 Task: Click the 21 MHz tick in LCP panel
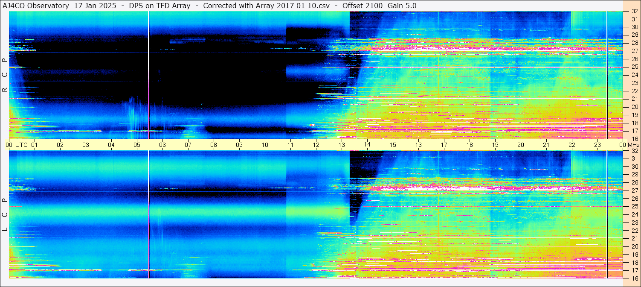pyautogui.click(x=634, y=239)
